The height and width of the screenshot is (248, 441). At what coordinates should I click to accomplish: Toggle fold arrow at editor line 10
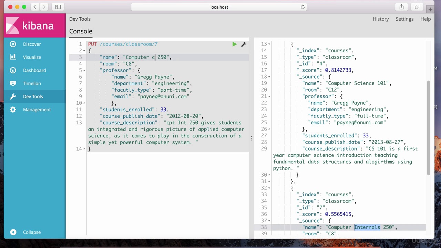click(x=84, y=103)
